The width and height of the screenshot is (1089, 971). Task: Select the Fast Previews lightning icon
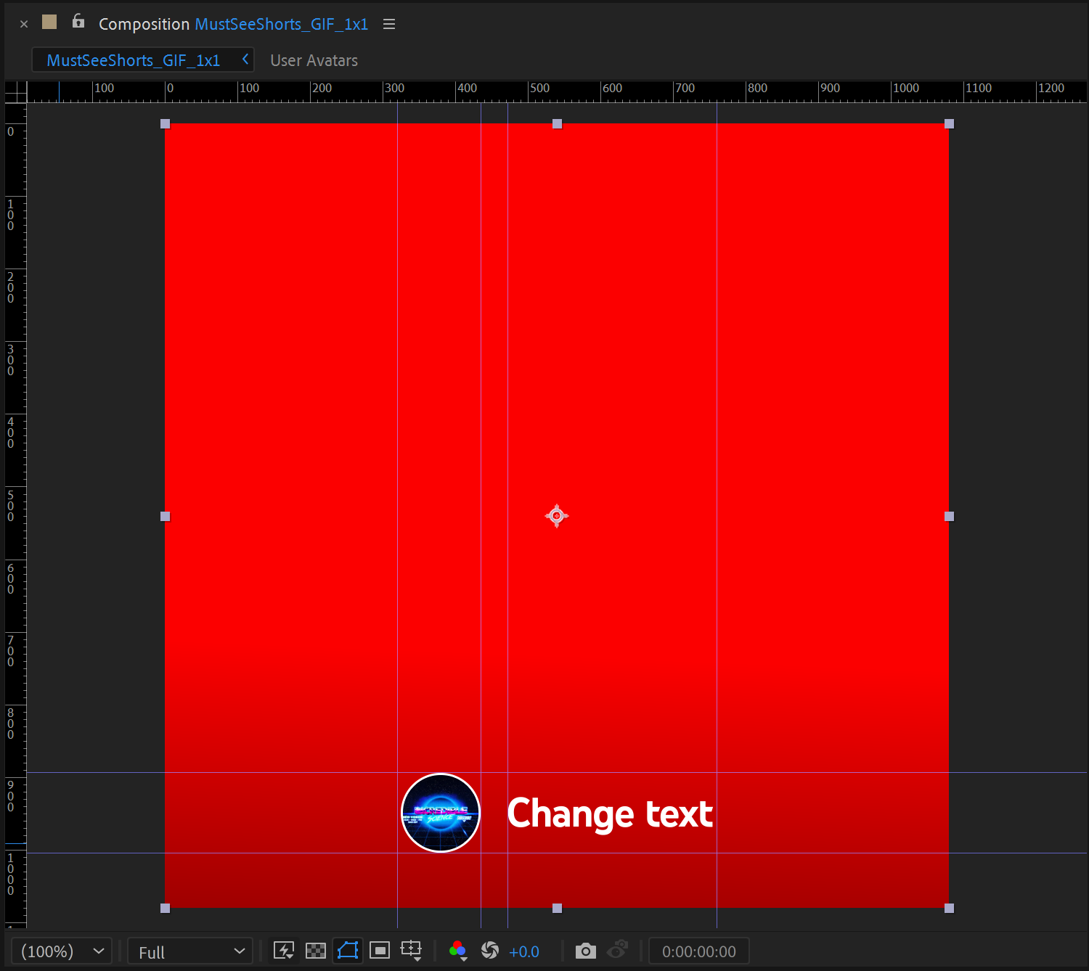[284, 951]
